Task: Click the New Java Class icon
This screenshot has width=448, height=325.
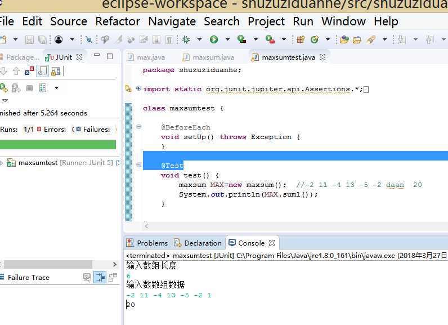Action: [315, 39]
